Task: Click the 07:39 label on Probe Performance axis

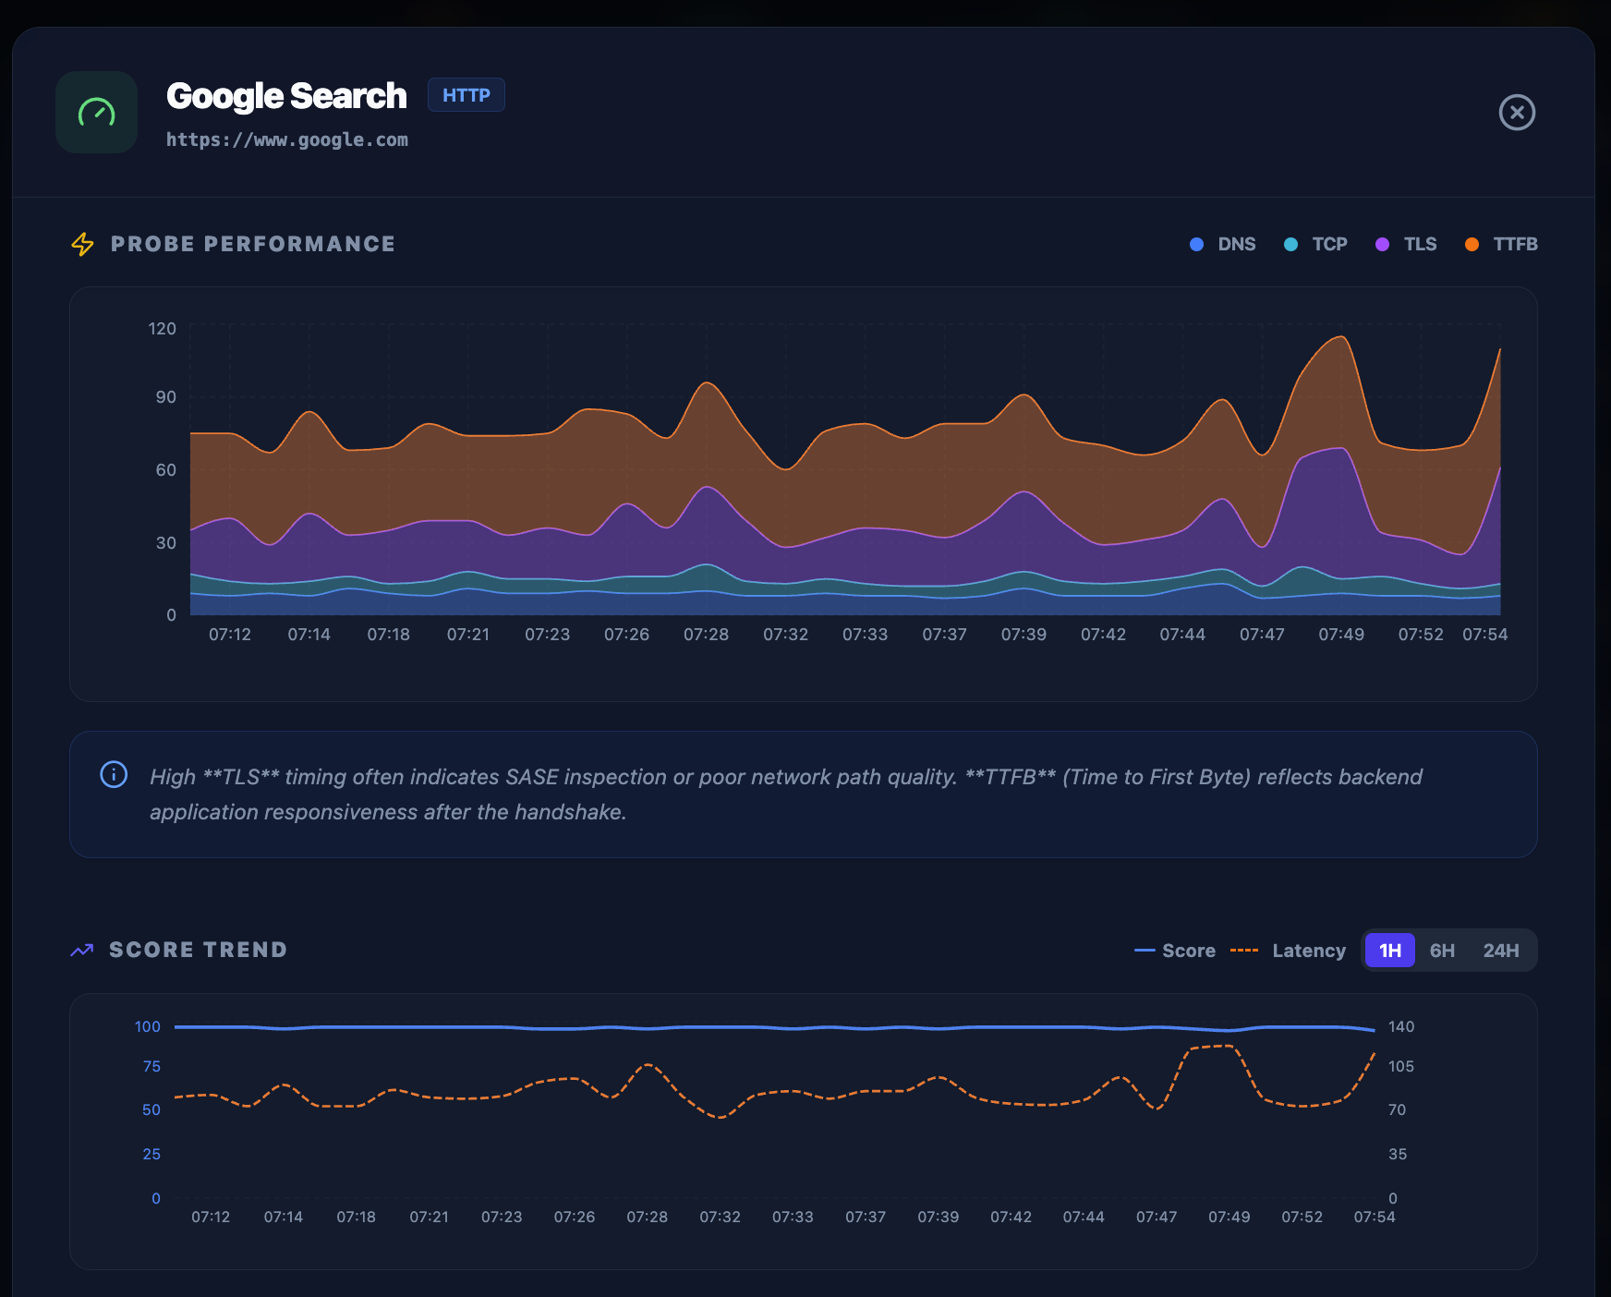Action: click(x=1024, y=635)
